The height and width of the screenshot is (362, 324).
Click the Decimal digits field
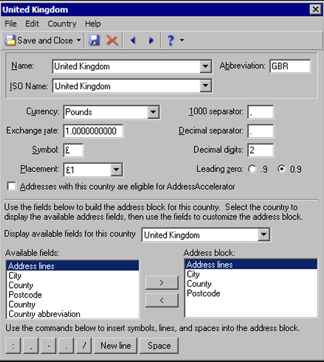click(260, 150)
